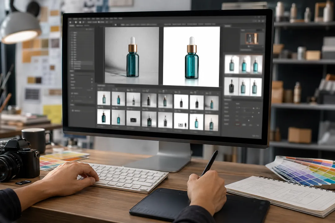Viewport: 335px width, 223px height.
Task: Click the highlighted row in left panel list
Action: (82, 63)
